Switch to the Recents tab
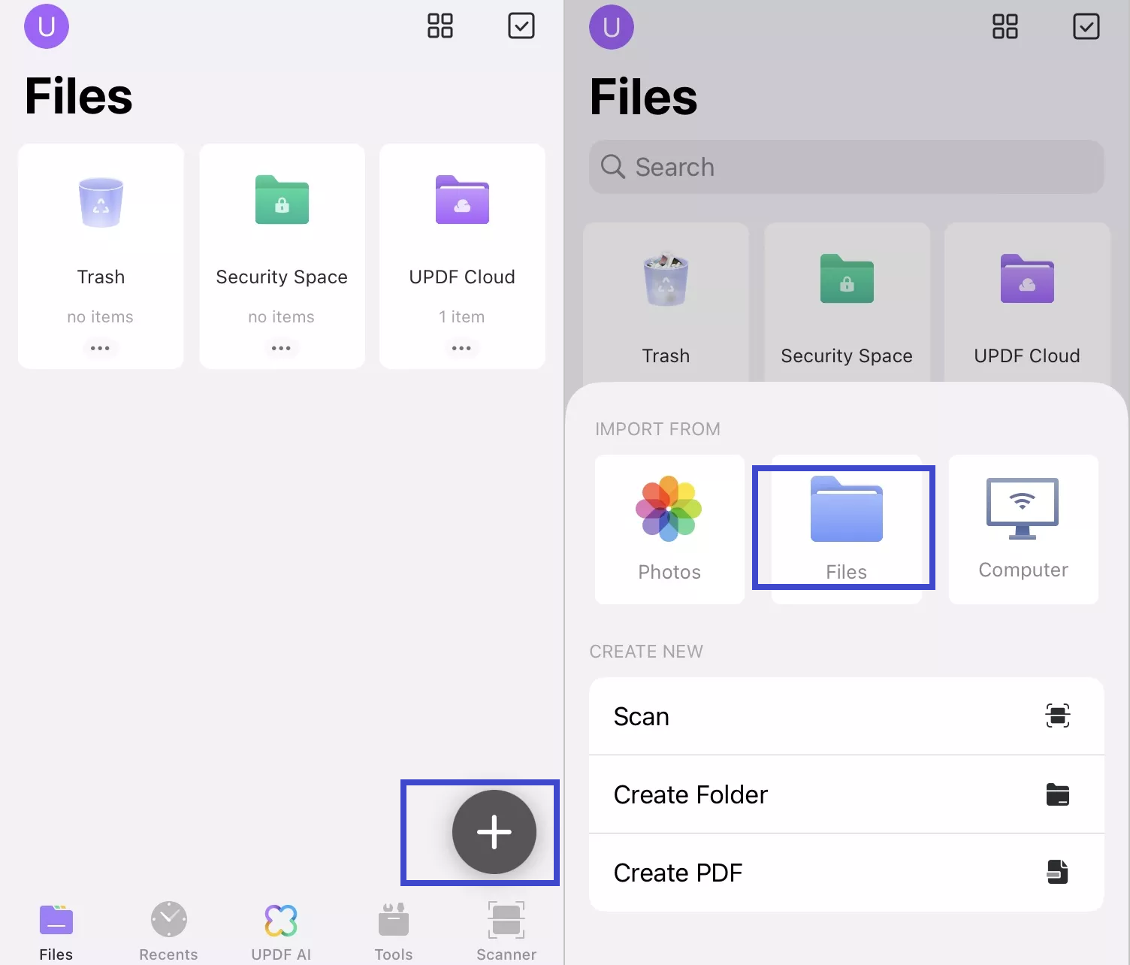Image resolution: width=1130 pixels, height=965 pixels. tap(168, 932)
